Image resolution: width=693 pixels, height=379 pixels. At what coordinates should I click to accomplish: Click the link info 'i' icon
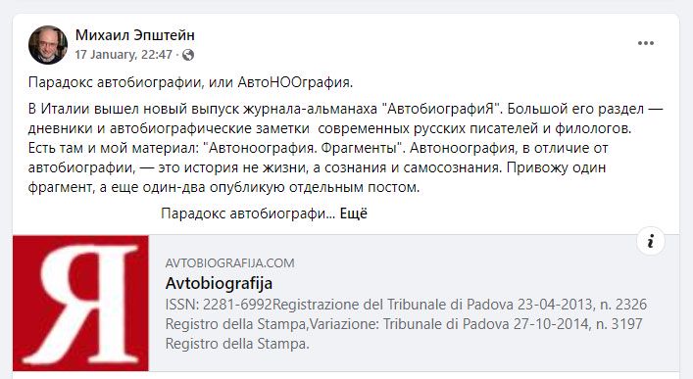[x=651, y=241]
